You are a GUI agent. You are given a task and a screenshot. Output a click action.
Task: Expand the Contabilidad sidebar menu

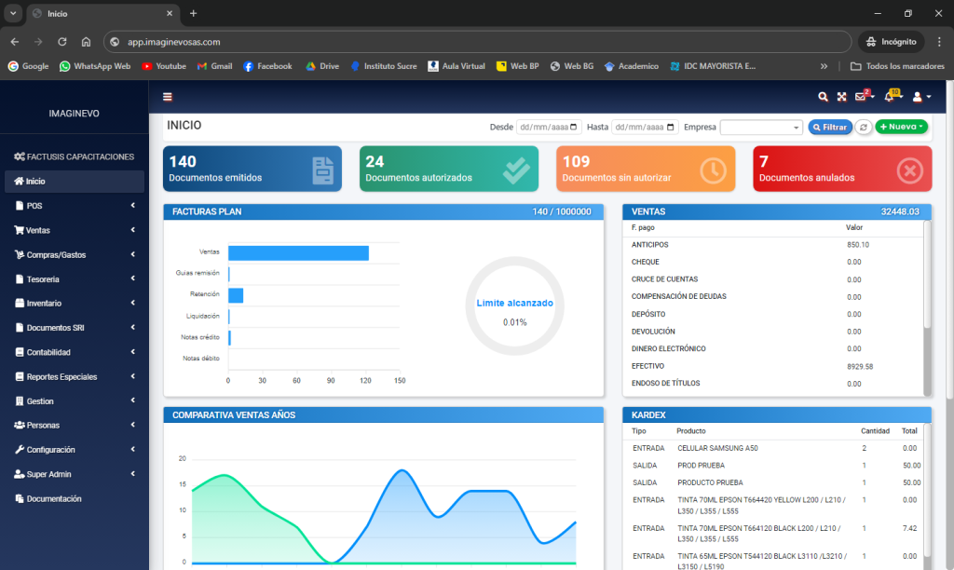75,352
